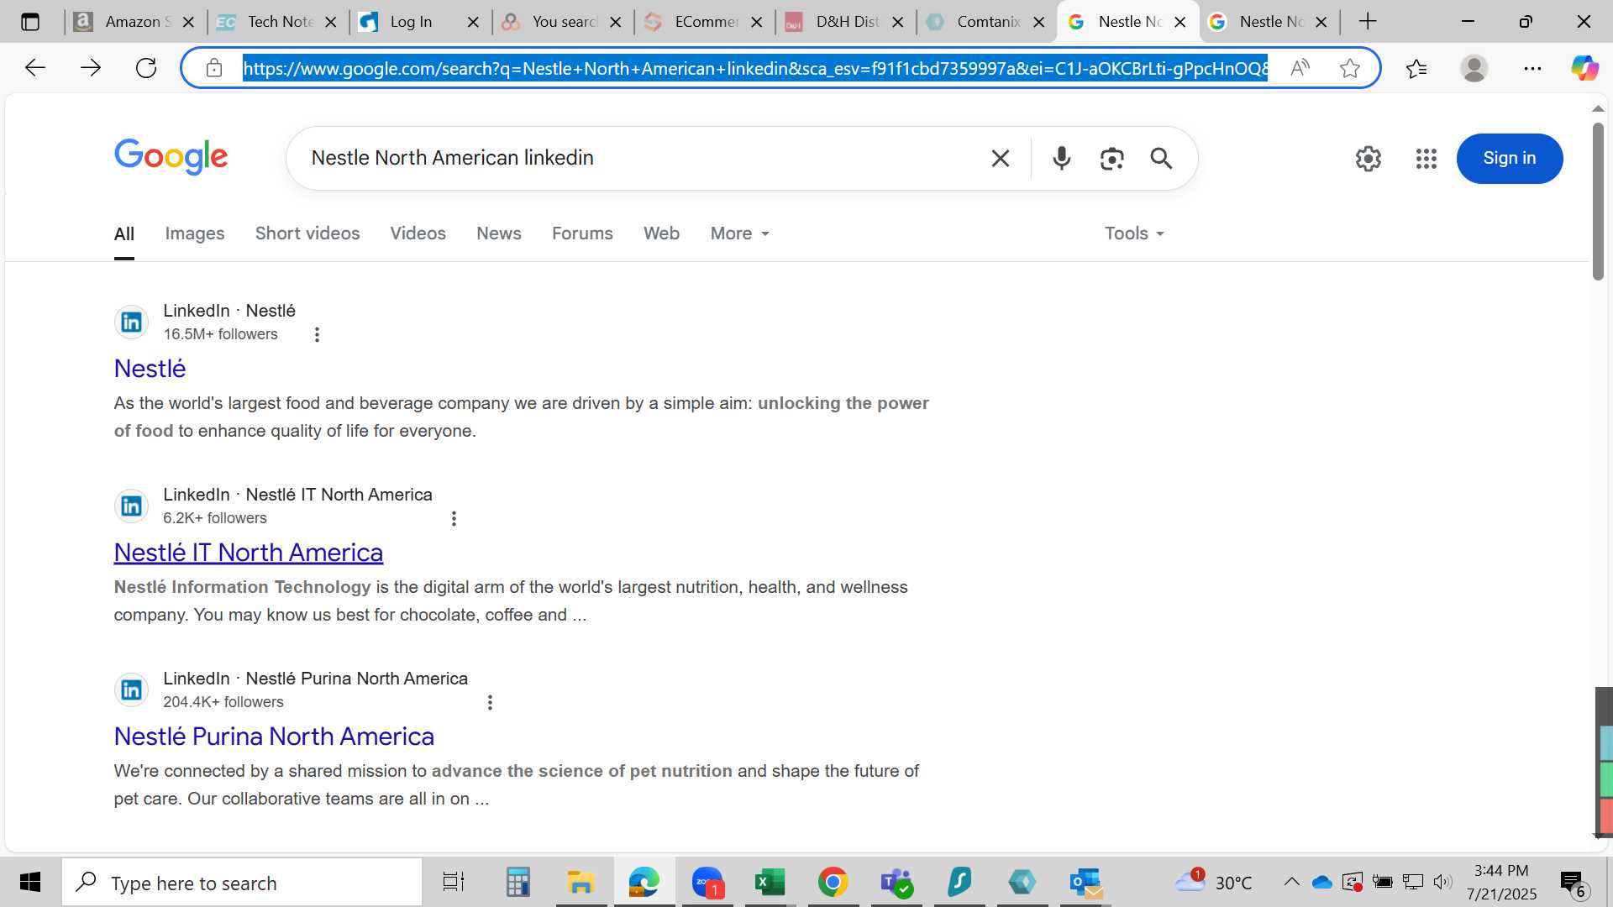The width and height of the screenshot is (1613, 907).
Task: Close the ECommerce tab
Action: click(757, 22)
